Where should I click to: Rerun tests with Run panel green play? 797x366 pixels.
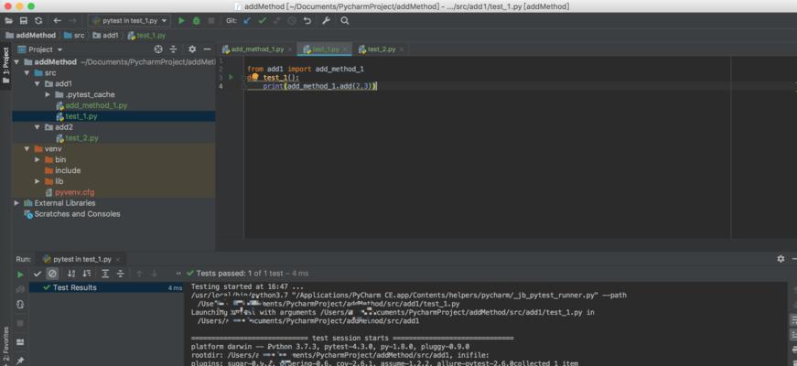click(20, 274)
